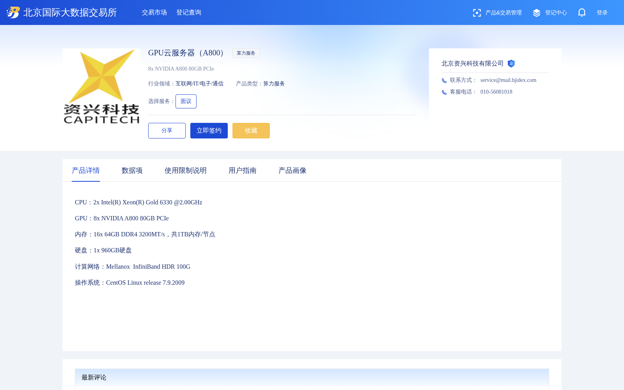Switch to the 数据项 tab
The image size is (624, 390).
click(132, 170)
